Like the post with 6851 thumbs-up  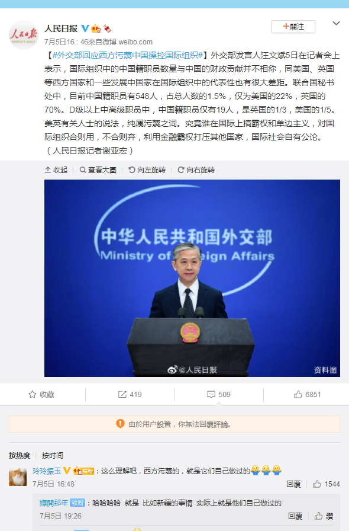pos(307,394)
